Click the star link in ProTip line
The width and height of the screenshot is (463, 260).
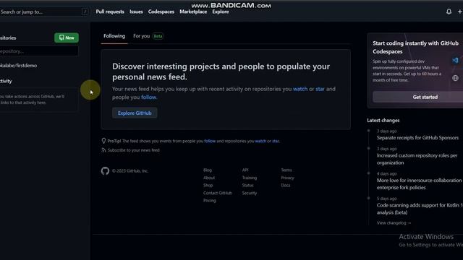[x=275, y=142]
